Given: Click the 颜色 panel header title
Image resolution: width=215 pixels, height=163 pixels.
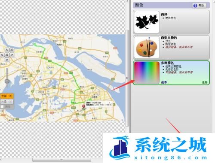Looking at the screenshot, I should coord(139,5).
